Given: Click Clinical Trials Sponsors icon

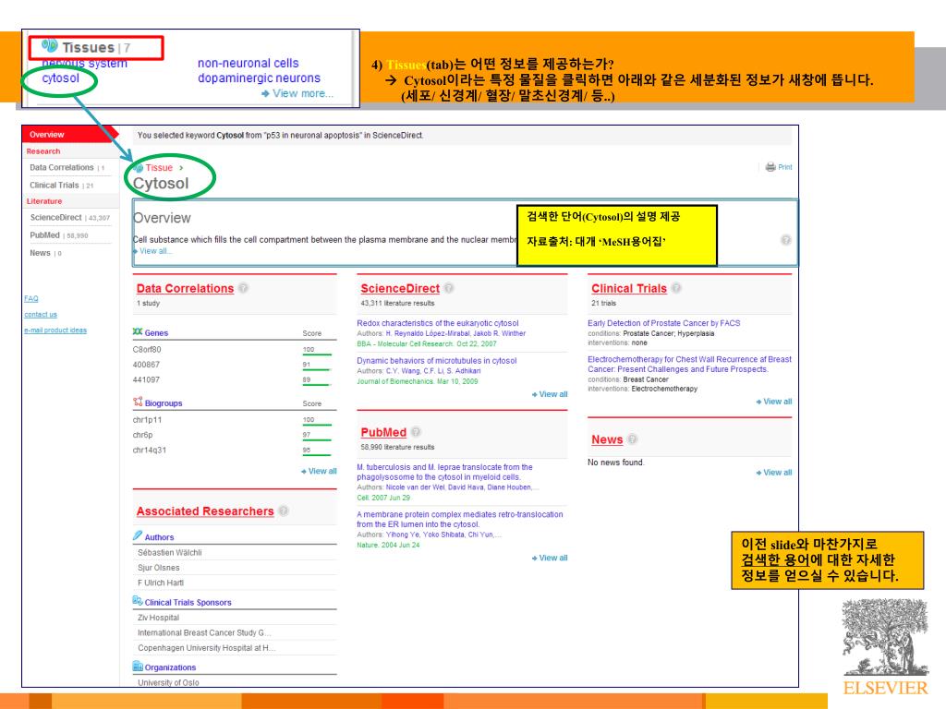Looking at the screenshot, I should pyautogui.click(x=138, y=600).
